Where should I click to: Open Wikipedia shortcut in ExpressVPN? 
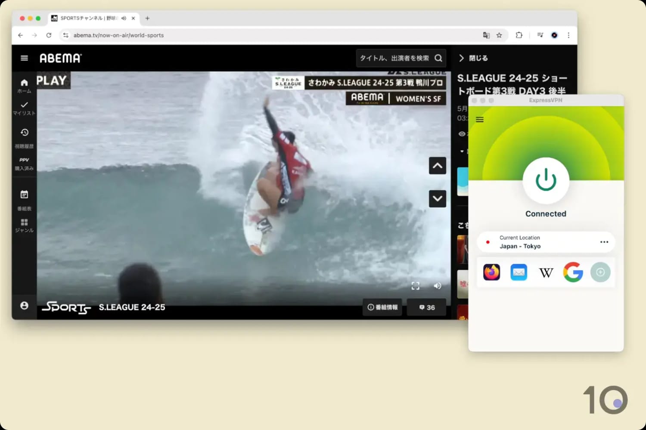546,272
